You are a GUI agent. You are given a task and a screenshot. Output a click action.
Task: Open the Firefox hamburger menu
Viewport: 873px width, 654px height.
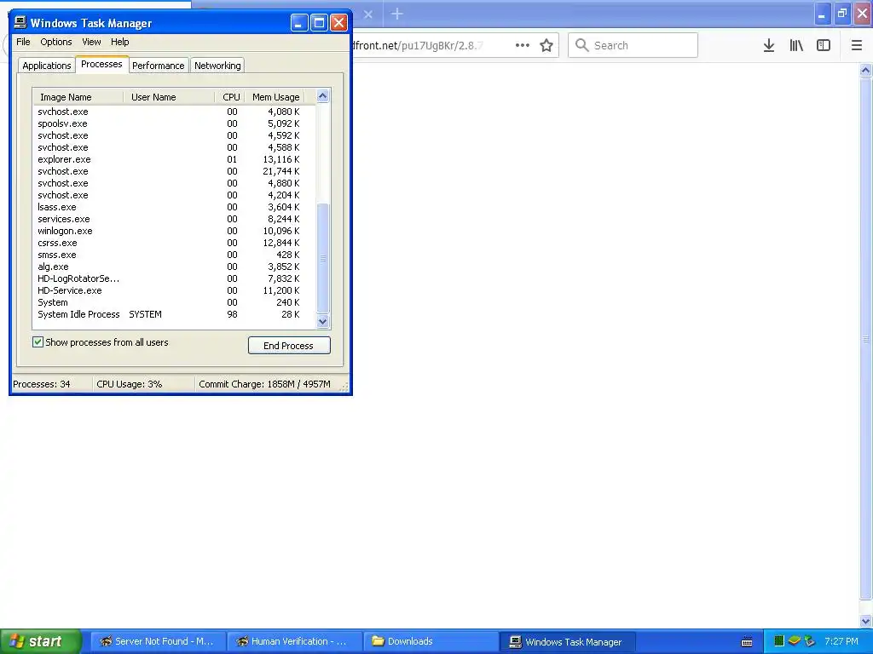(857, 46)
